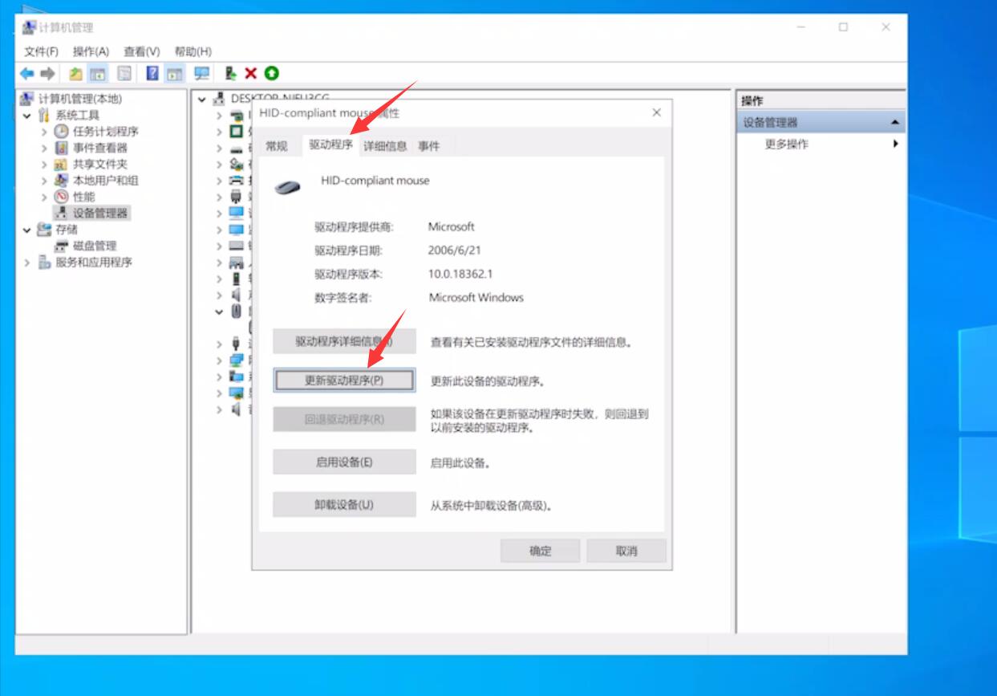This screenshot has width=997, height=696.
Task: Click the green enable device arrow icon
Action: coord(271,74)
